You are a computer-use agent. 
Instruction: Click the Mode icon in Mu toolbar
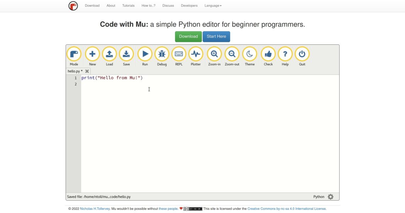click(x=74, y=54)
